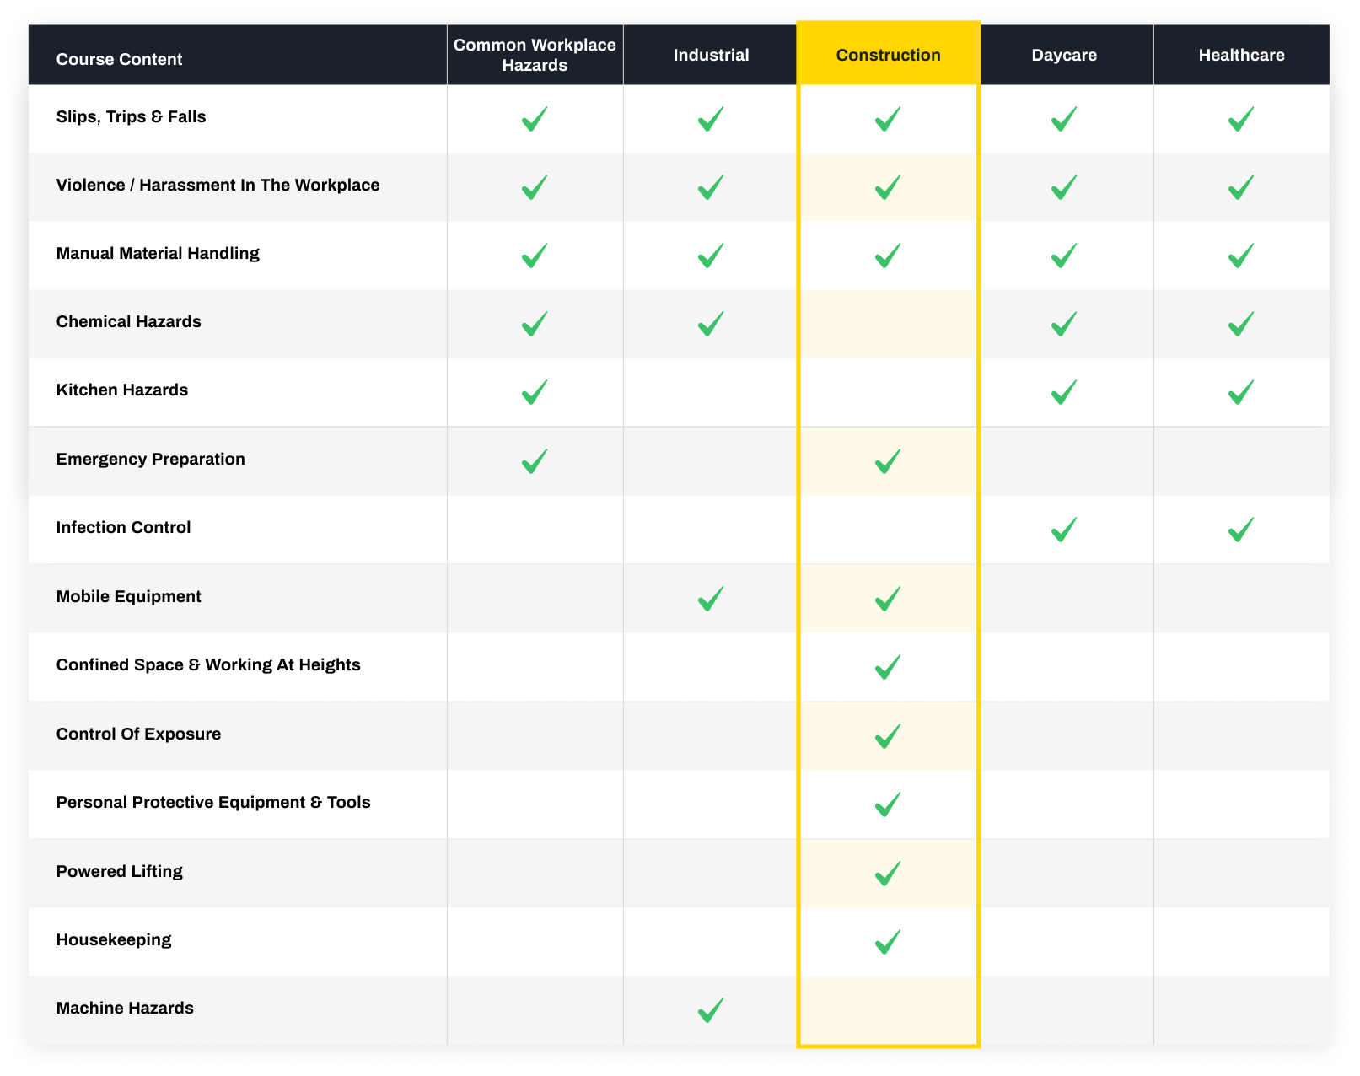This screenshot has width=1360, height=1076.
Task: Click the Course Content header cell
Action: coord(119,59)
